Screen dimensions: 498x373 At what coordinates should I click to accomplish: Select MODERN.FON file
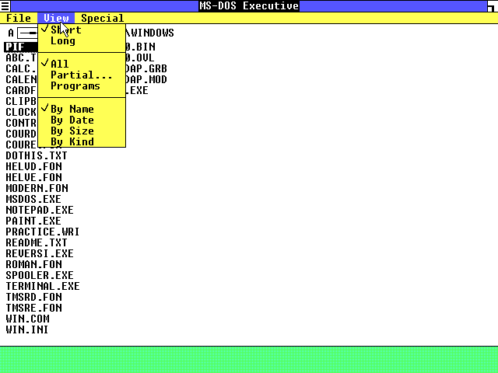pyautogui.click(x=37, y=188)
